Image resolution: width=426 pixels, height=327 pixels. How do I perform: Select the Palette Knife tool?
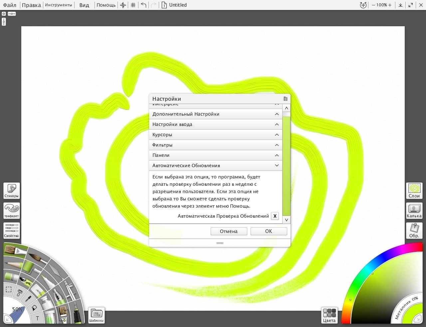point(56,271)
